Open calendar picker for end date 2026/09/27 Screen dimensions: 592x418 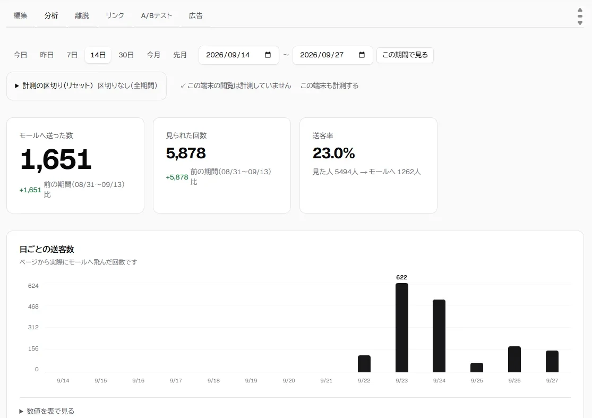click(x=362, y=55)
